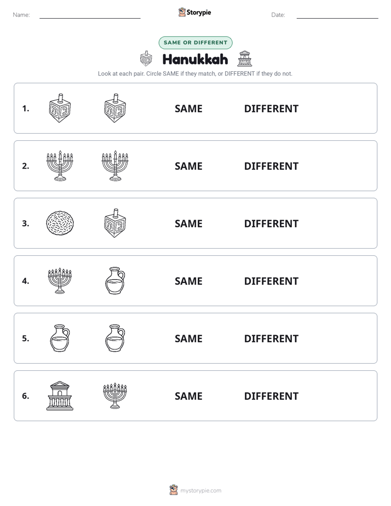The image size is (391, 506).
Task: Click the temple icon beside Hanukkah title
Action: pos(245,59)
